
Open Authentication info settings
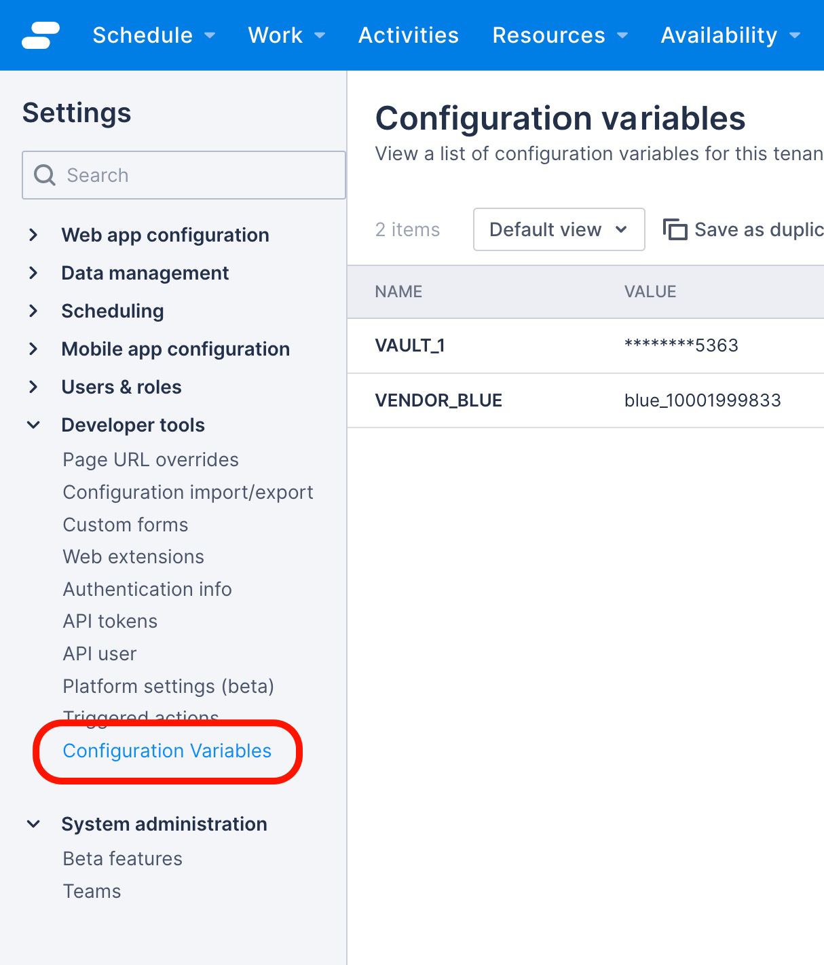(147, 589)
